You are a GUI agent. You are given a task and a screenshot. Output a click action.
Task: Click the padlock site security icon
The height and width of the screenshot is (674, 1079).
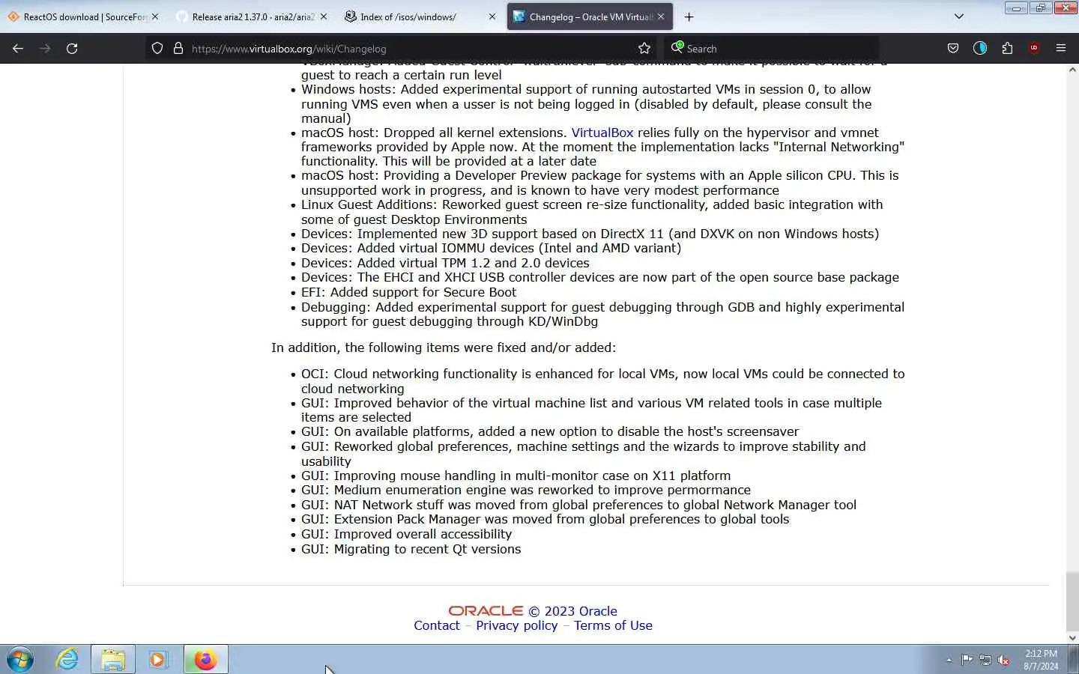pos(178,48)
